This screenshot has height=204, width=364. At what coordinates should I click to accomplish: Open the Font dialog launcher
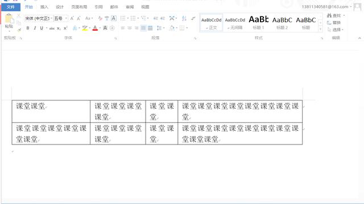pyautogui.click(x=115, y=39)
